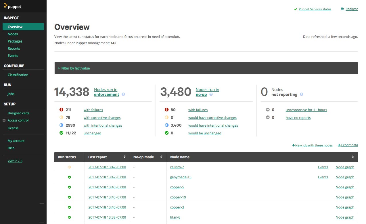Sort table by Last report column

point(124,157)
